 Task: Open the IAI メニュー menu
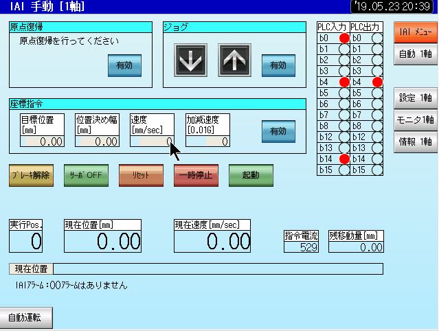416,32
